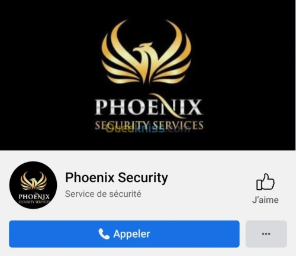
Task: Open the three-dots more options button
Action: click(266, 234)
